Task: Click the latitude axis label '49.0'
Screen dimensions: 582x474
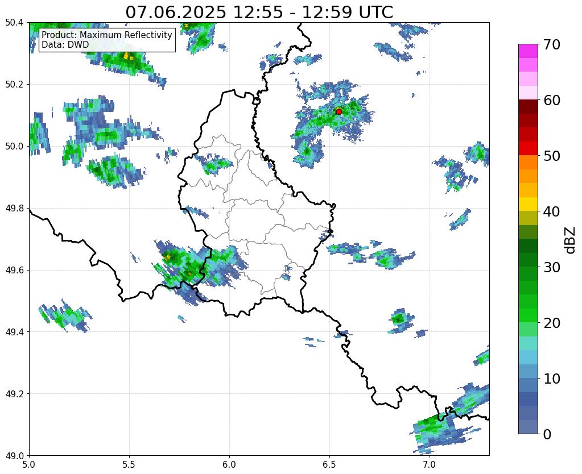Action: (14, 456)
